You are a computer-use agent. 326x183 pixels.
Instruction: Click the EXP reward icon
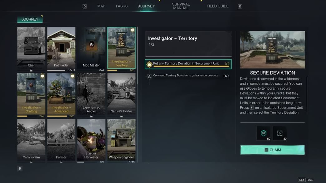point(263,133)
